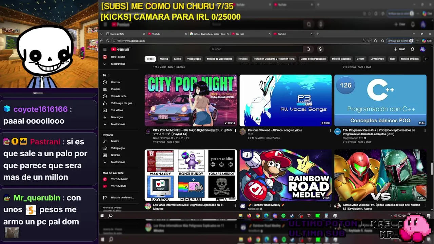The height and width of the screenshot is (244, 434).
Task: Open the City Pop Night thumbnail
Action: pos(191,100)
